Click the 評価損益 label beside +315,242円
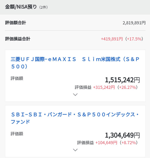The height and width of the screenshot is (158, 150). tap(83, 87)
